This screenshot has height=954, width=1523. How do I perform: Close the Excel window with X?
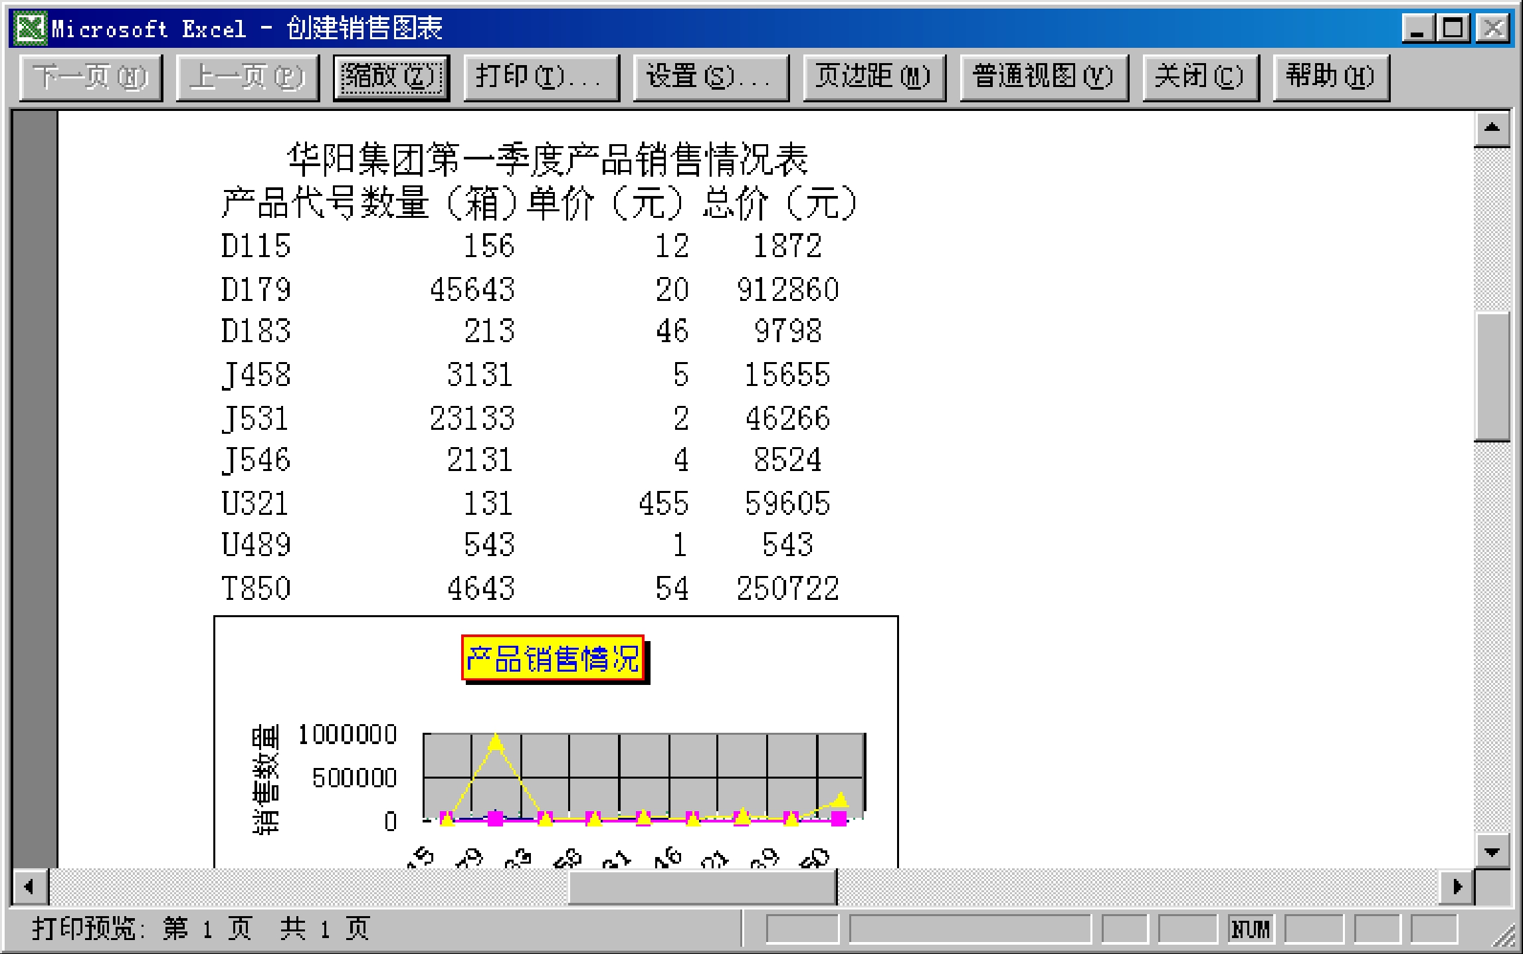tap(1493, 29)
